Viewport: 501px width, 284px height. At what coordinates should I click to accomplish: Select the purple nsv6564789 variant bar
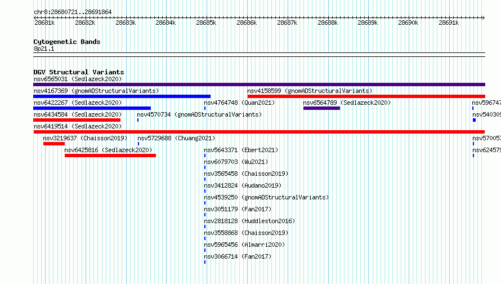click(x=321, y=108)
